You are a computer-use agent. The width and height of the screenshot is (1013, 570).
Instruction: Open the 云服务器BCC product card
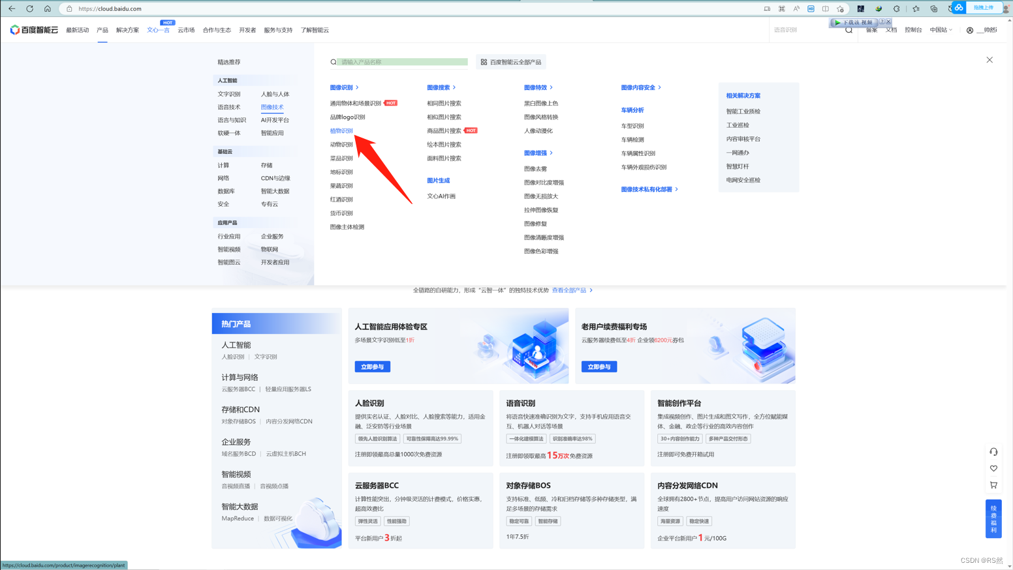pos(420,511)
